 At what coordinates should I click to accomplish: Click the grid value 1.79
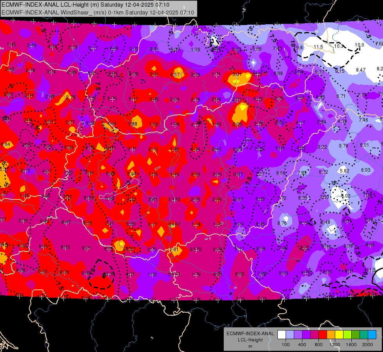coord(196,275)
